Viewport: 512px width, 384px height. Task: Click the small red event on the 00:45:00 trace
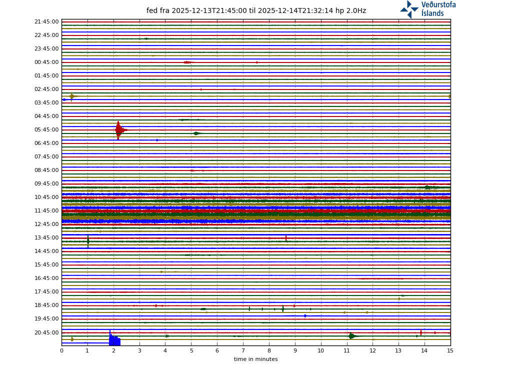click(x=187, y=62)
